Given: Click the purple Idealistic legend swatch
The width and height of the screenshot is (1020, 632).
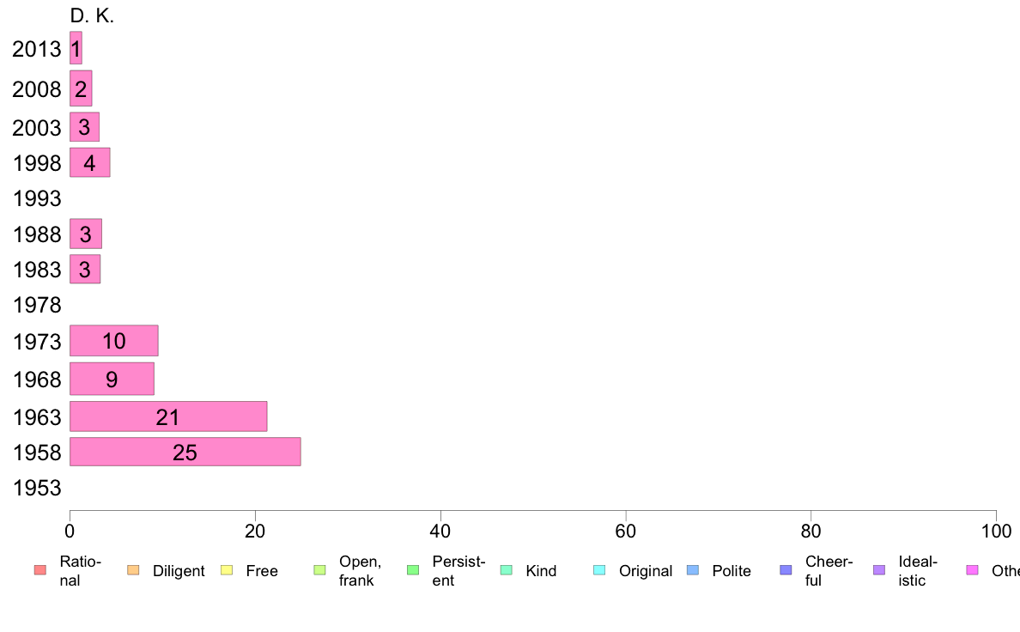Looking at the screenshot, I should point(879,570).
